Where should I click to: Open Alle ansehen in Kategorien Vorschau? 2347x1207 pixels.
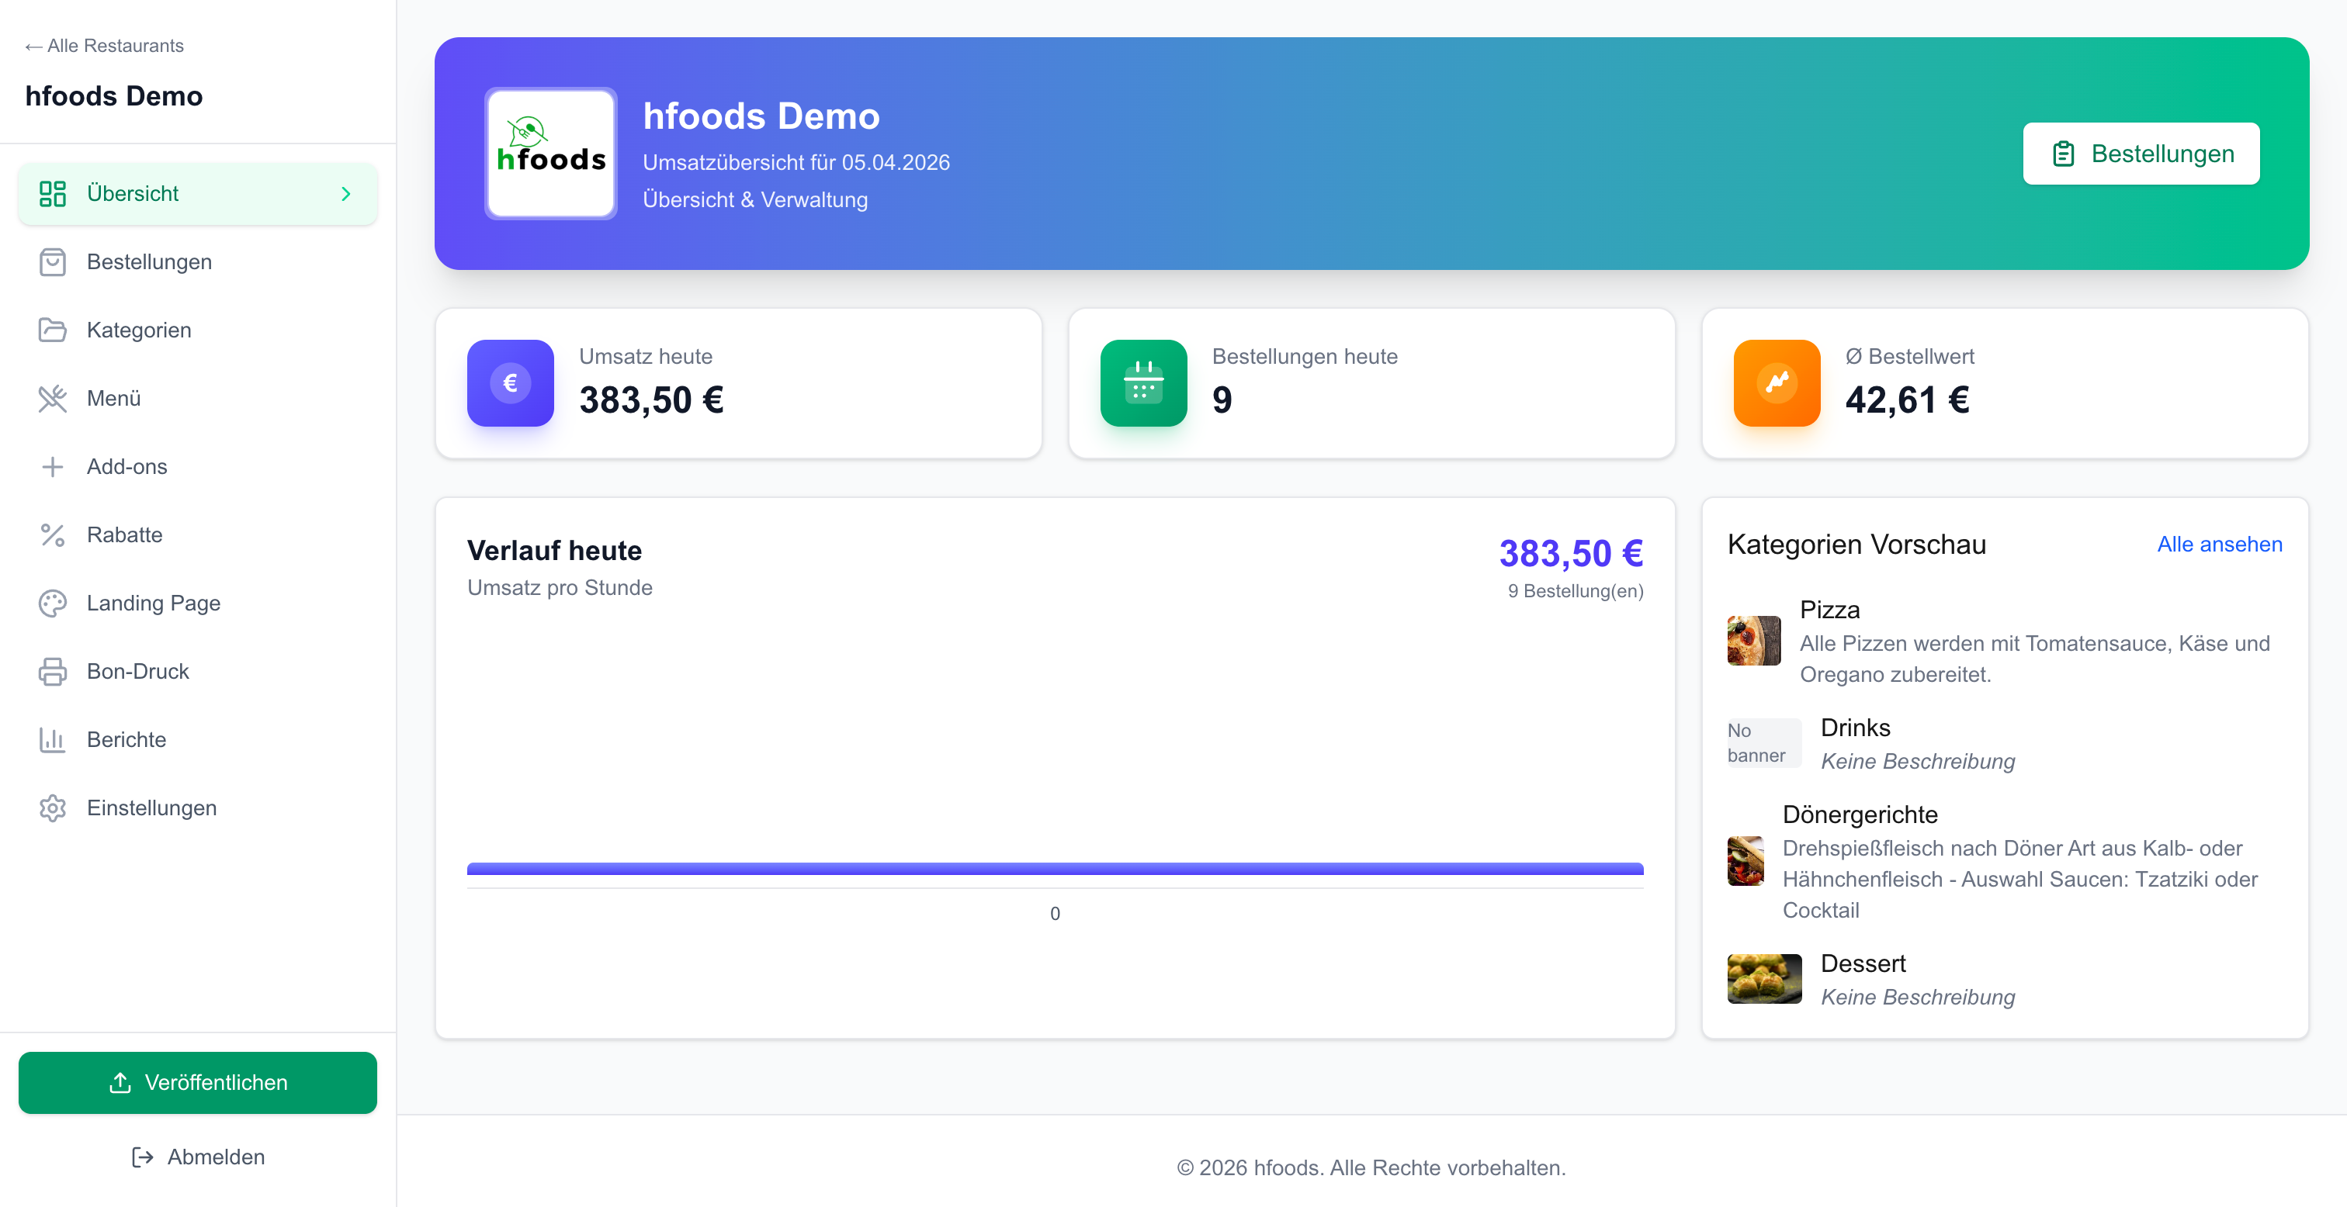pyautogui.click(x=2220, y=544)
